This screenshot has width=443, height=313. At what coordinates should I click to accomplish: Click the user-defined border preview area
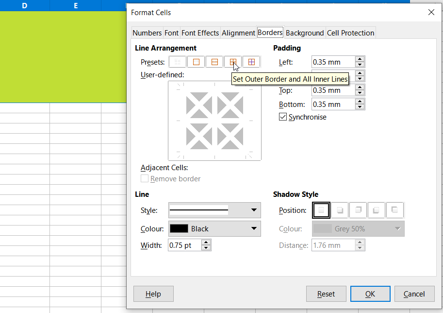click(214, 121)
